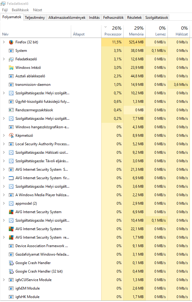192x302 pixels.
Task: Expand the appmodel (2) group
Action: [x=4, y=203]
